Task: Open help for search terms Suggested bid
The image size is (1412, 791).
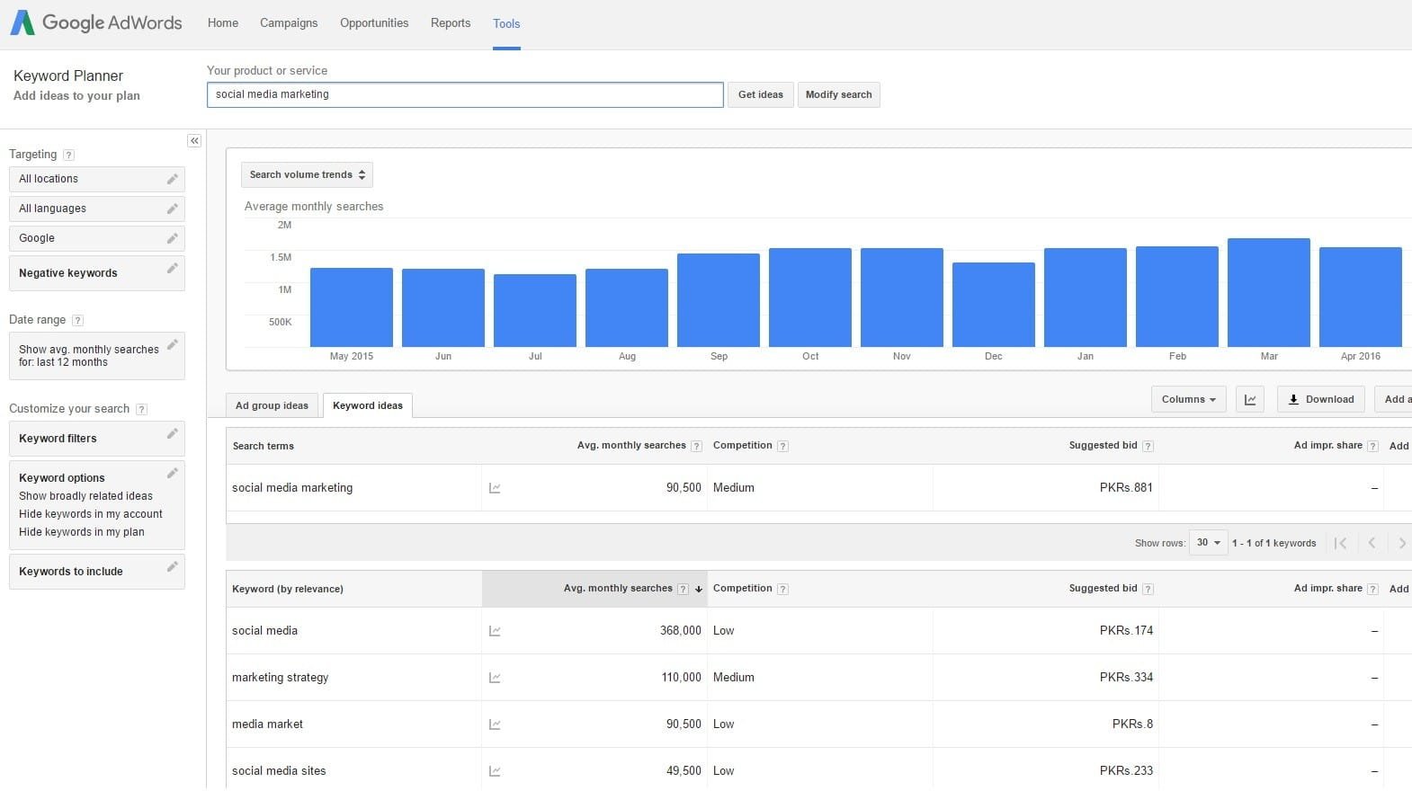Action: [1148, 446]
